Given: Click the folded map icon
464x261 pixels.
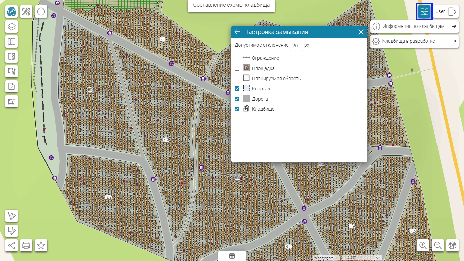Looking at the screenshot, I should [x=12, y=41].
